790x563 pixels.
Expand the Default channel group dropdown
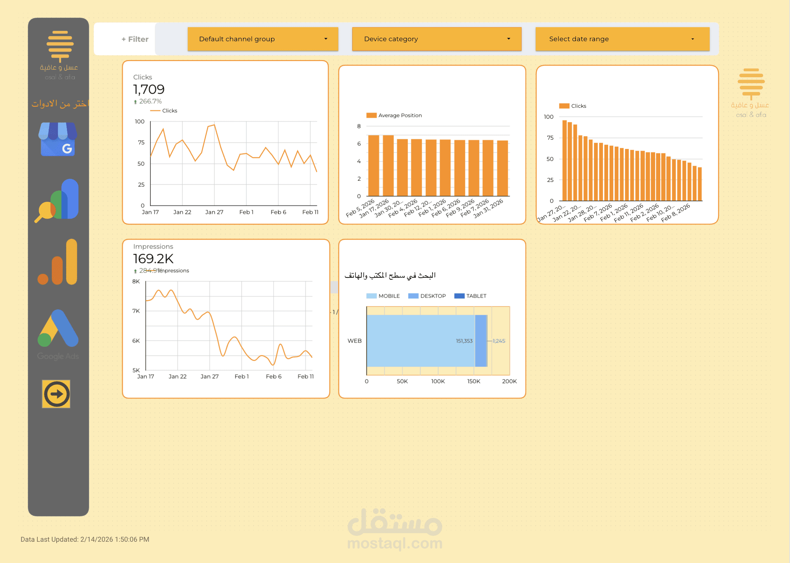(x=262, y=39)
